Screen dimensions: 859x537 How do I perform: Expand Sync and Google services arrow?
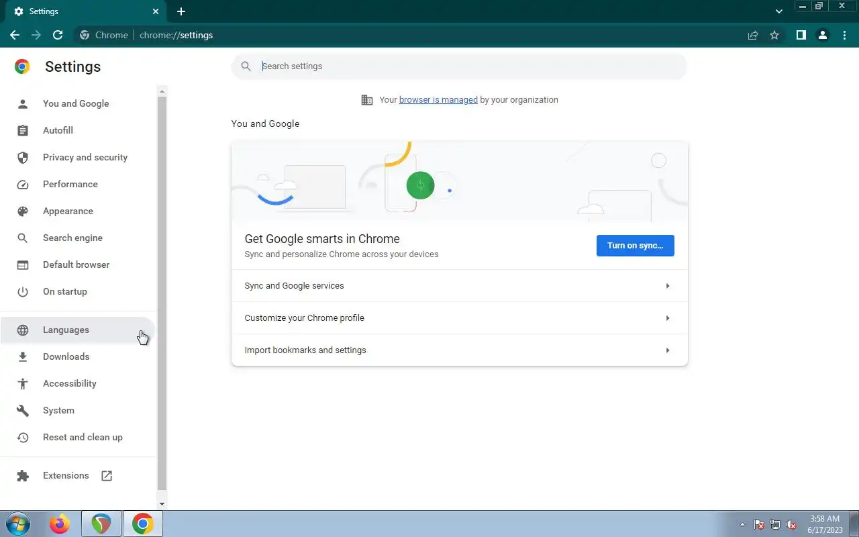pos(668,286)
